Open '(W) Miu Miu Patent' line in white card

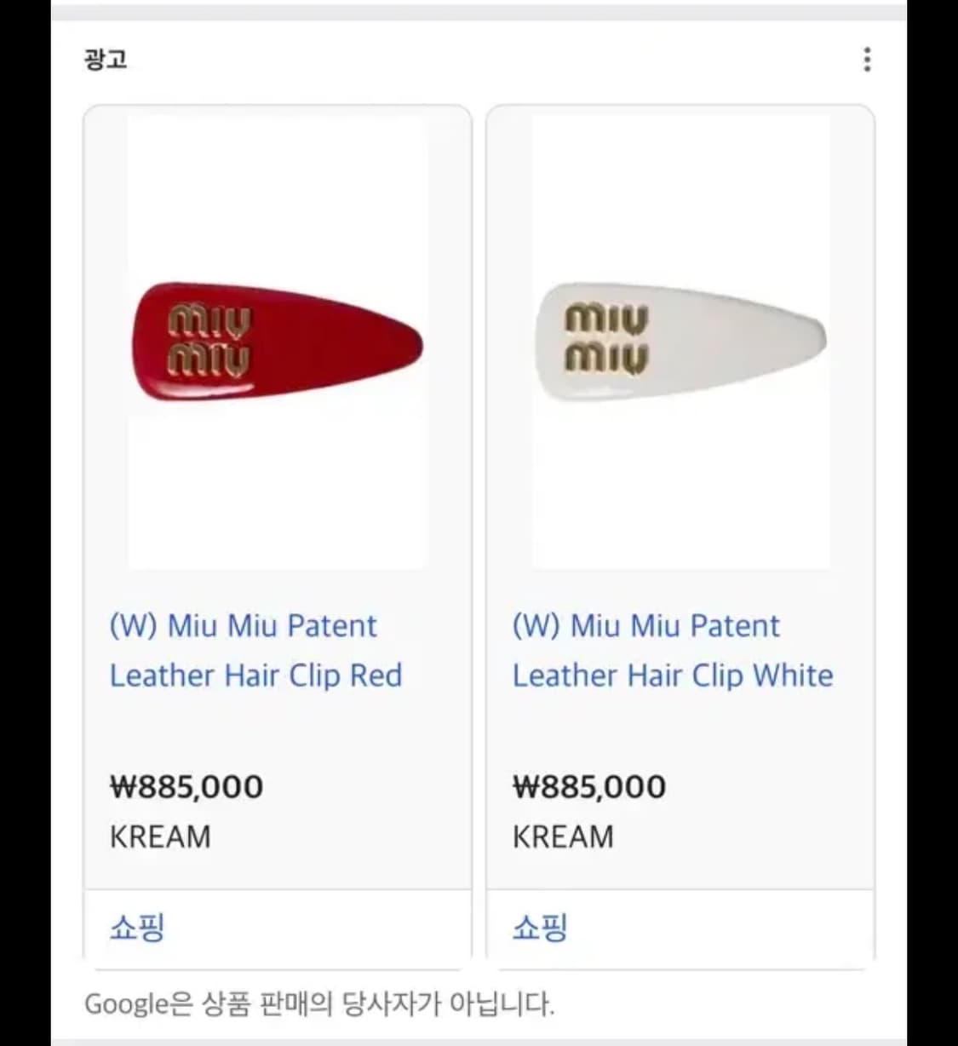click(x=645, y=626)
